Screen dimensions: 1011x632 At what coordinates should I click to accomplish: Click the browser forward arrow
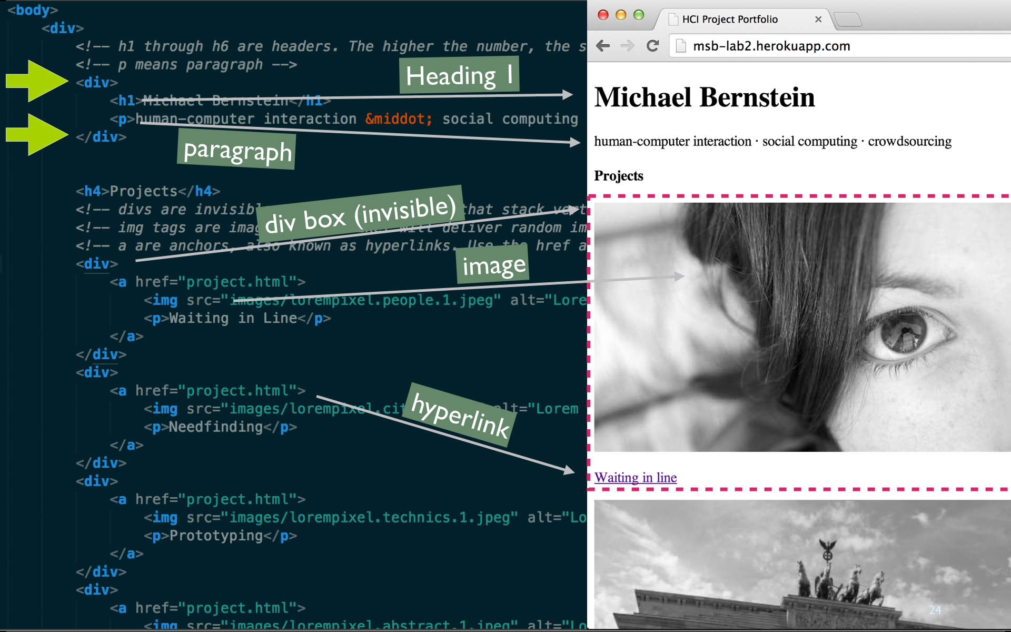(627, 46)
